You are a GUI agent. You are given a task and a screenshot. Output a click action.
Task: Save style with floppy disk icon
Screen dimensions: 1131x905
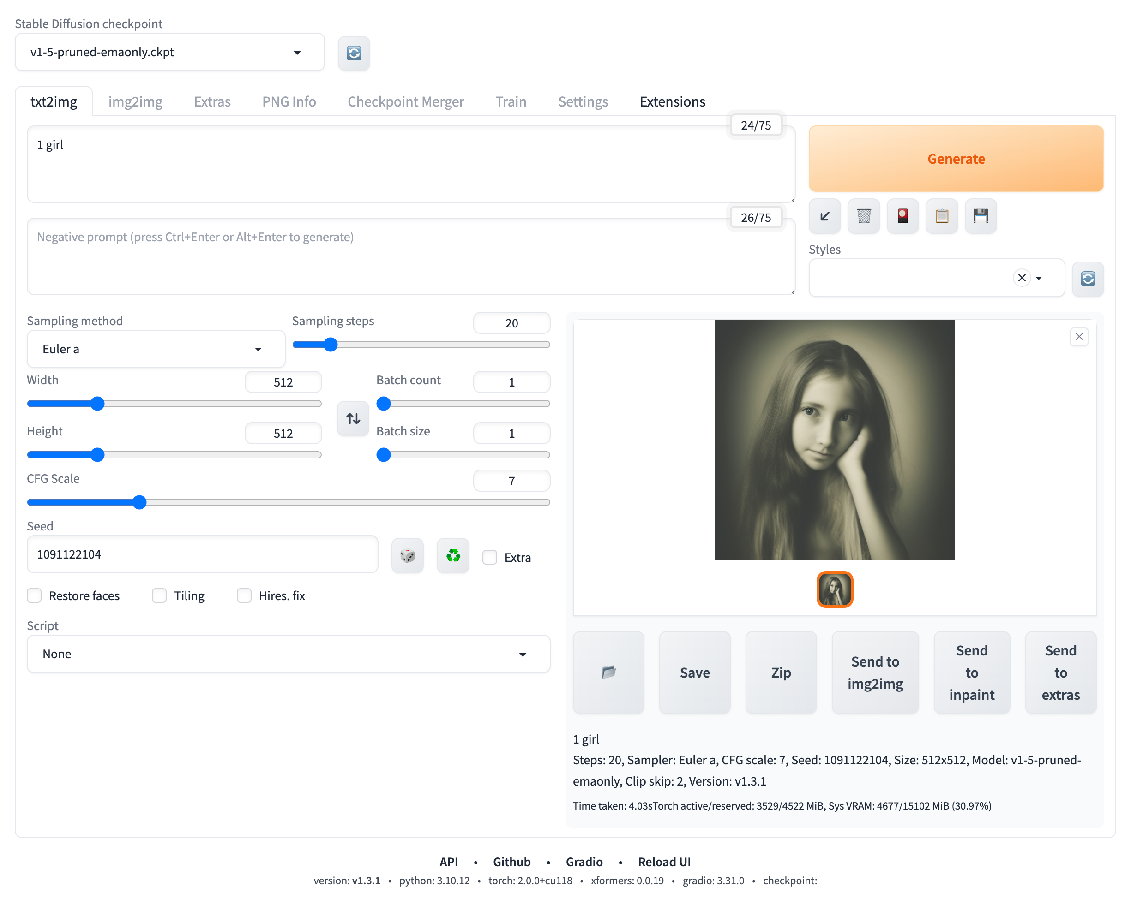(x=981, y=216)
